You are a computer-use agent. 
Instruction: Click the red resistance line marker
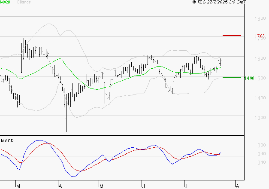tap(232, 36)
